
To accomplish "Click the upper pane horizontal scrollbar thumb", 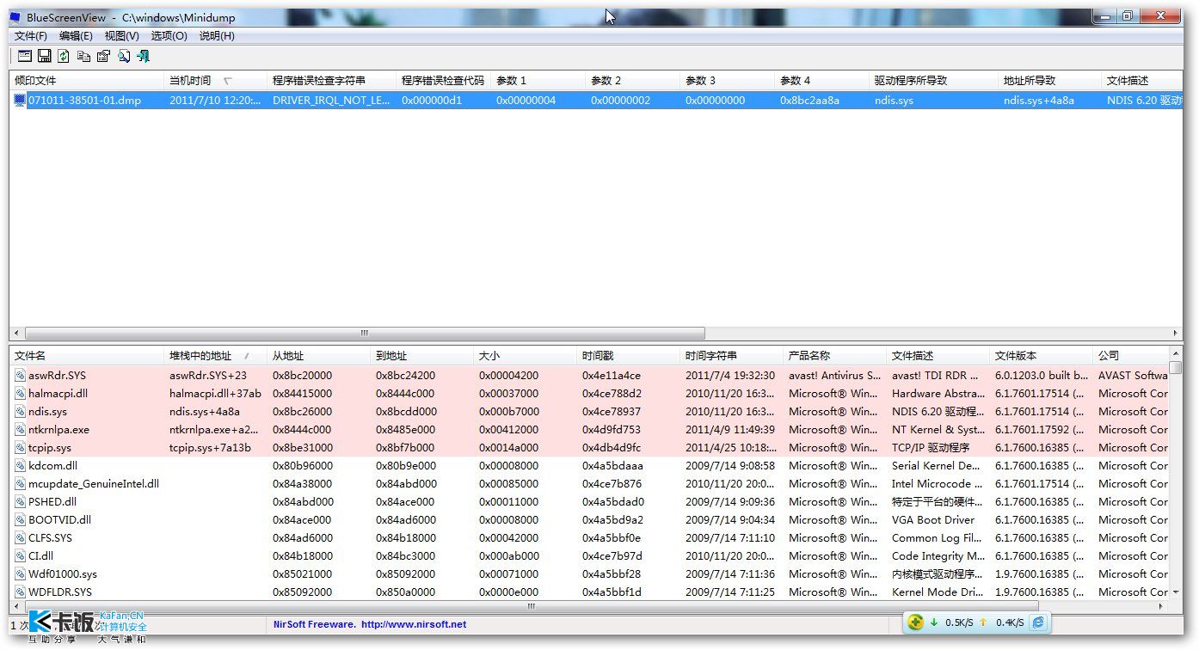I will pos(365,334).
